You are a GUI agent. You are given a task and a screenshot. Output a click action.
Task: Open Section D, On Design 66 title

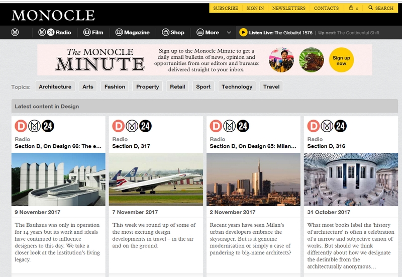pos(58,146)
